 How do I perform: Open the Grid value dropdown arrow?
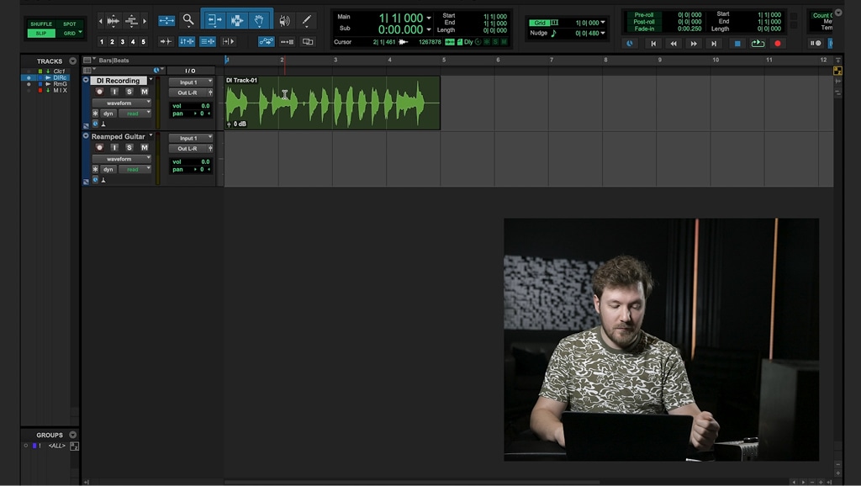point(603,23)
